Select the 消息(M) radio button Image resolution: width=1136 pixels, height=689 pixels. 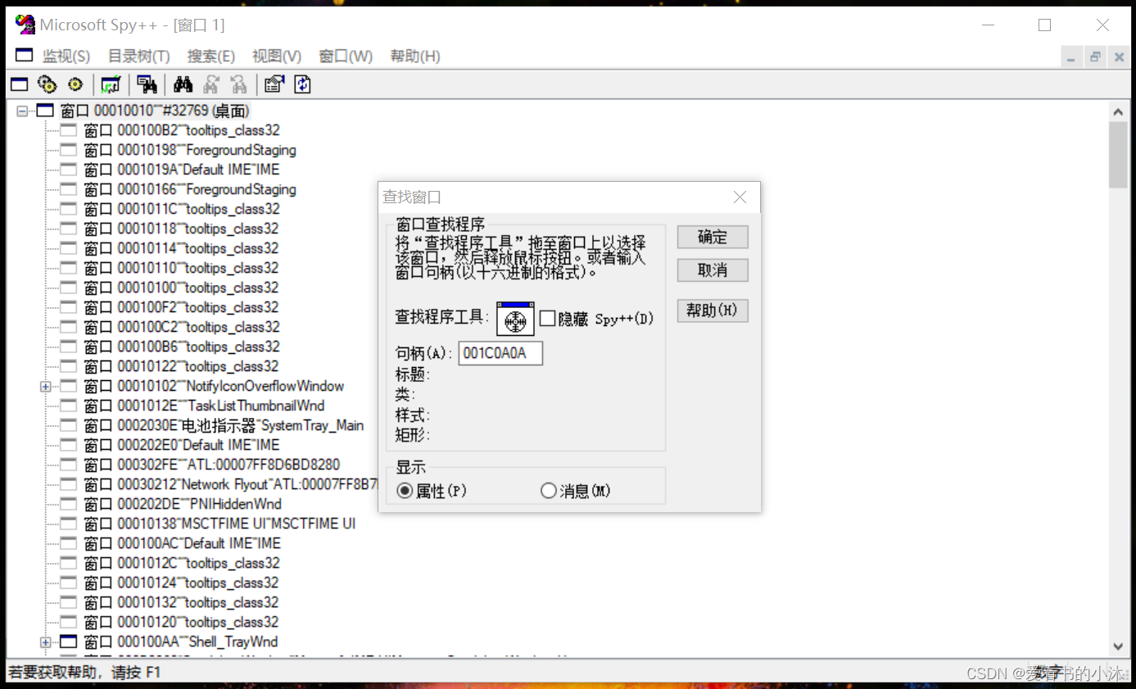549,491
